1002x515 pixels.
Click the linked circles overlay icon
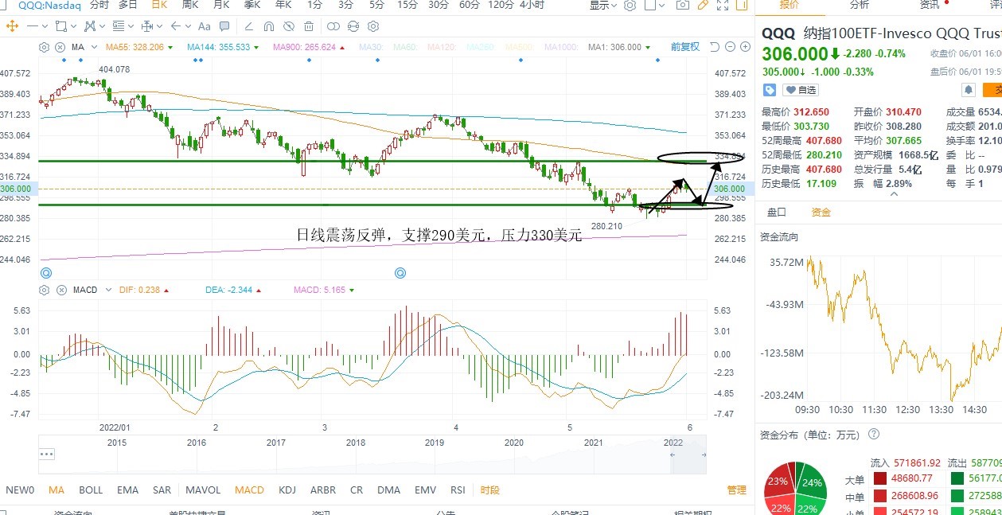333,26
